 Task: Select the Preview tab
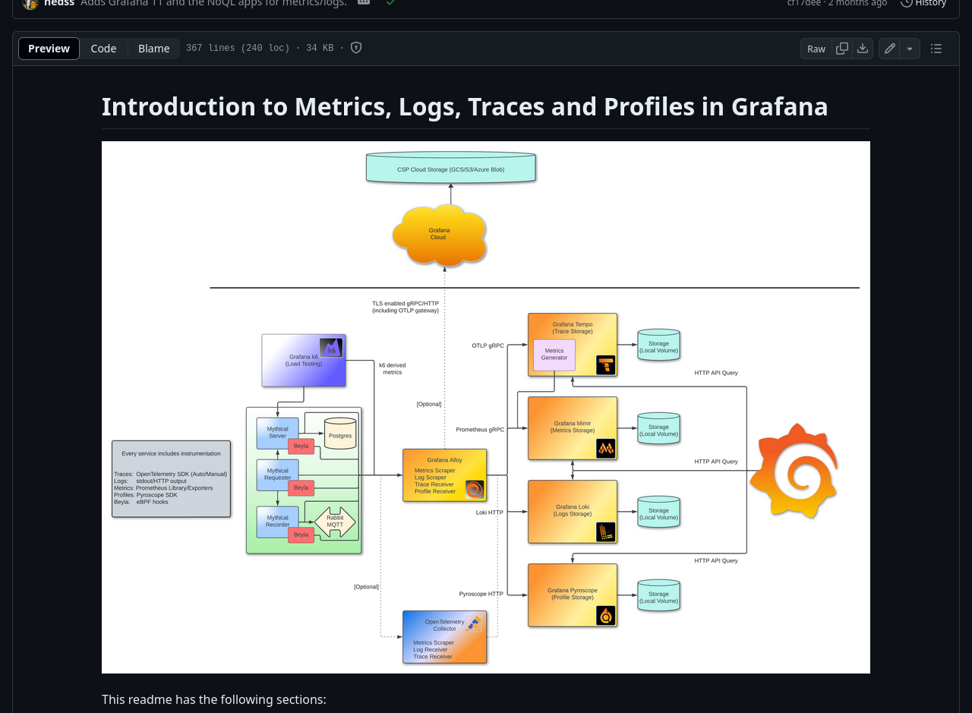point(49,49)
